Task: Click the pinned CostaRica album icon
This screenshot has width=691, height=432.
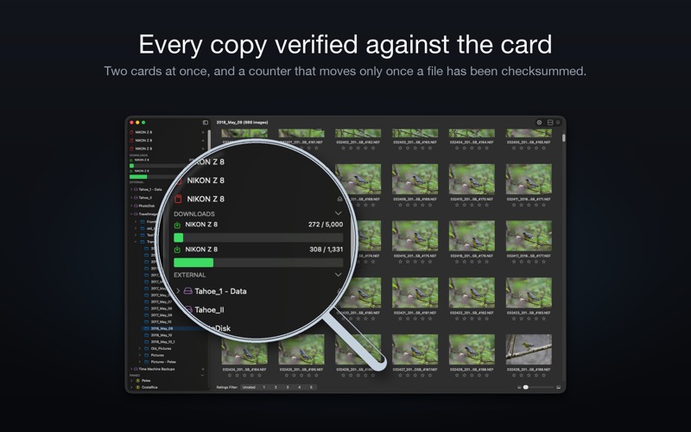Action: coord(138,387)
